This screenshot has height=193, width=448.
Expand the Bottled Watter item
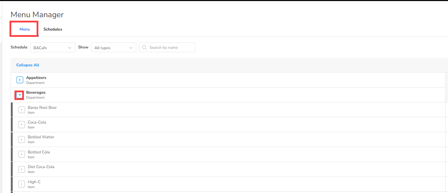[x=21, y=139]
